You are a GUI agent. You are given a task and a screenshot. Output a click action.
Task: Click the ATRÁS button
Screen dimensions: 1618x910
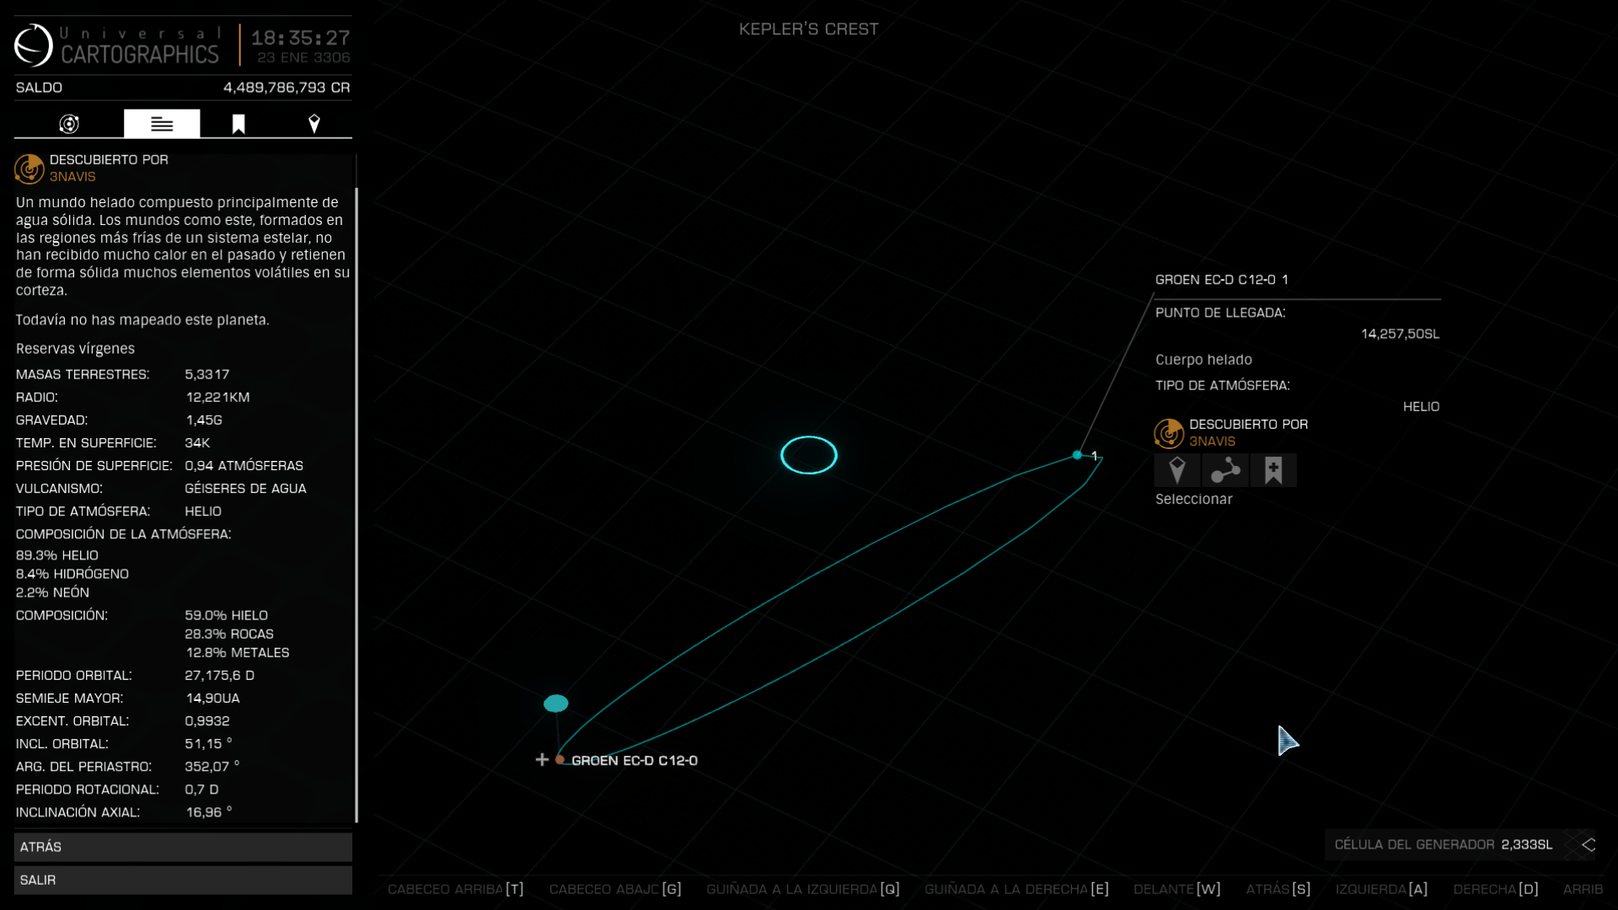(x=183, y=847)
